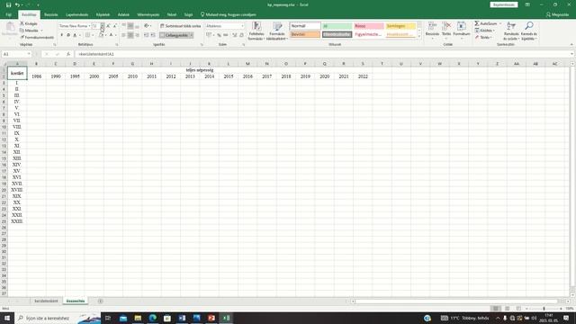Click the Undo arrow in quick access toolbar
This screenshot has width=576, height=324.
click(17, 4)
